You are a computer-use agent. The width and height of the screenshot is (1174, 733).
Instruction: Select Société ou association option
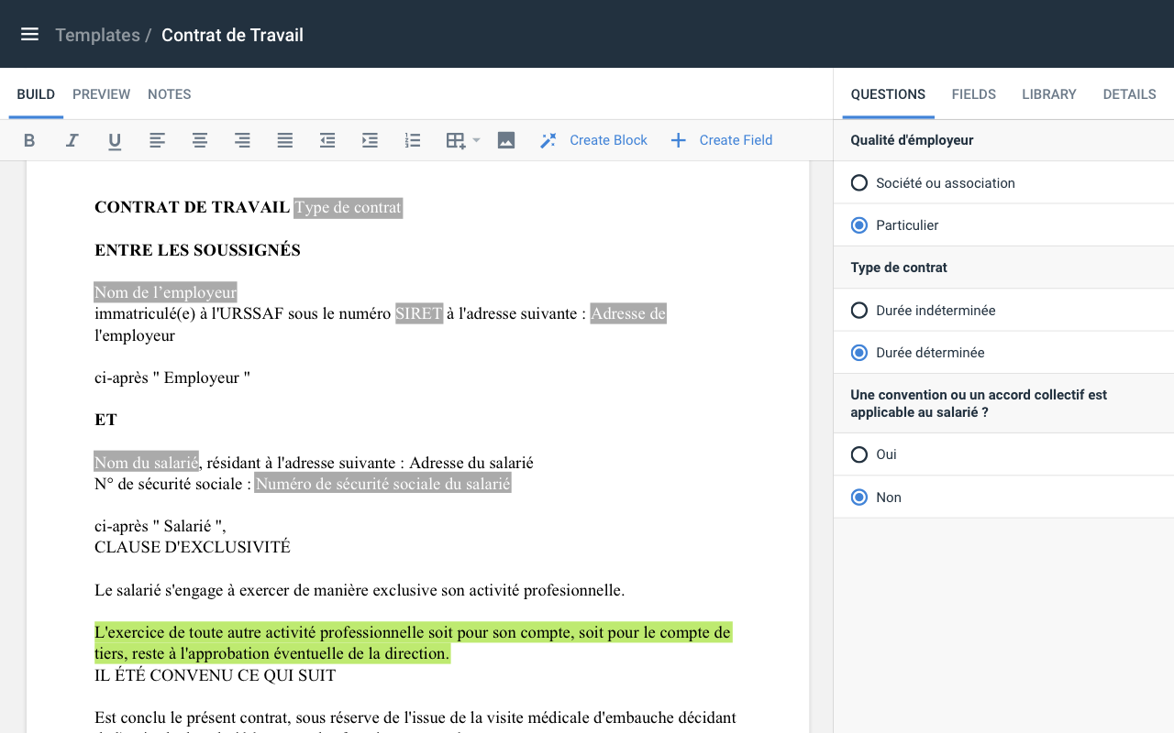coord(1003,182)
